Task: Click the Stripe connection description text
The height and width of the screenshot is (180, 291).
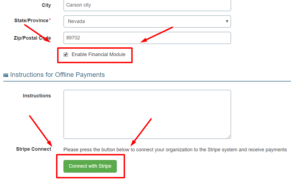Action: coord(175,150)
